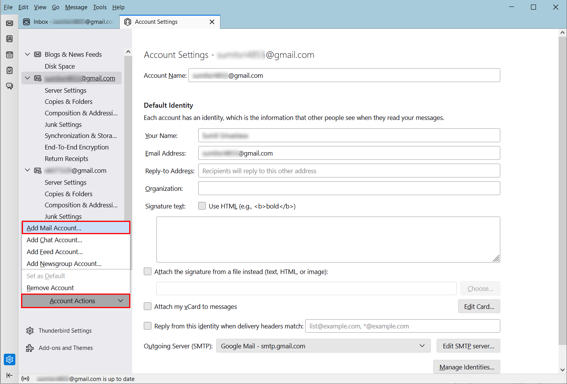Screen dimensions: 567x384
Task: Click the online status icon in status bar
Action: point(25,379)
